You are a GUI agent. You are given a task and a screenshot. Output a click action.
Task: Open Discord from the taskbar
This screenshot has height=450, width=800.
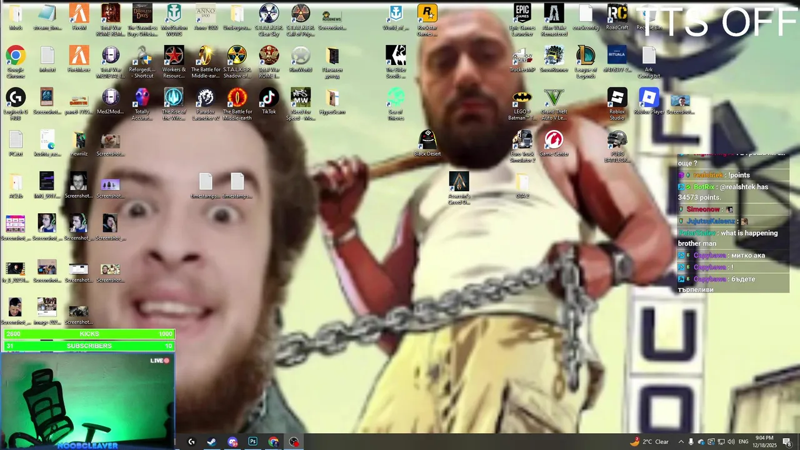[232, 442]
